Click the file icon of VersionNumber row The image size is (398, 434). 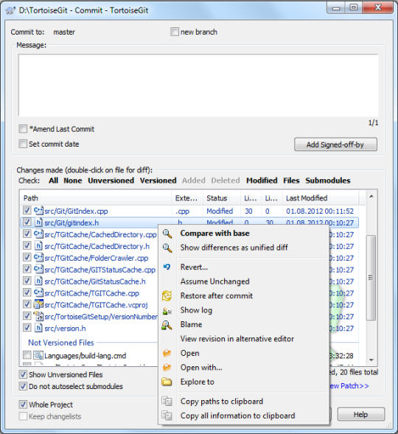click(38, 316)
